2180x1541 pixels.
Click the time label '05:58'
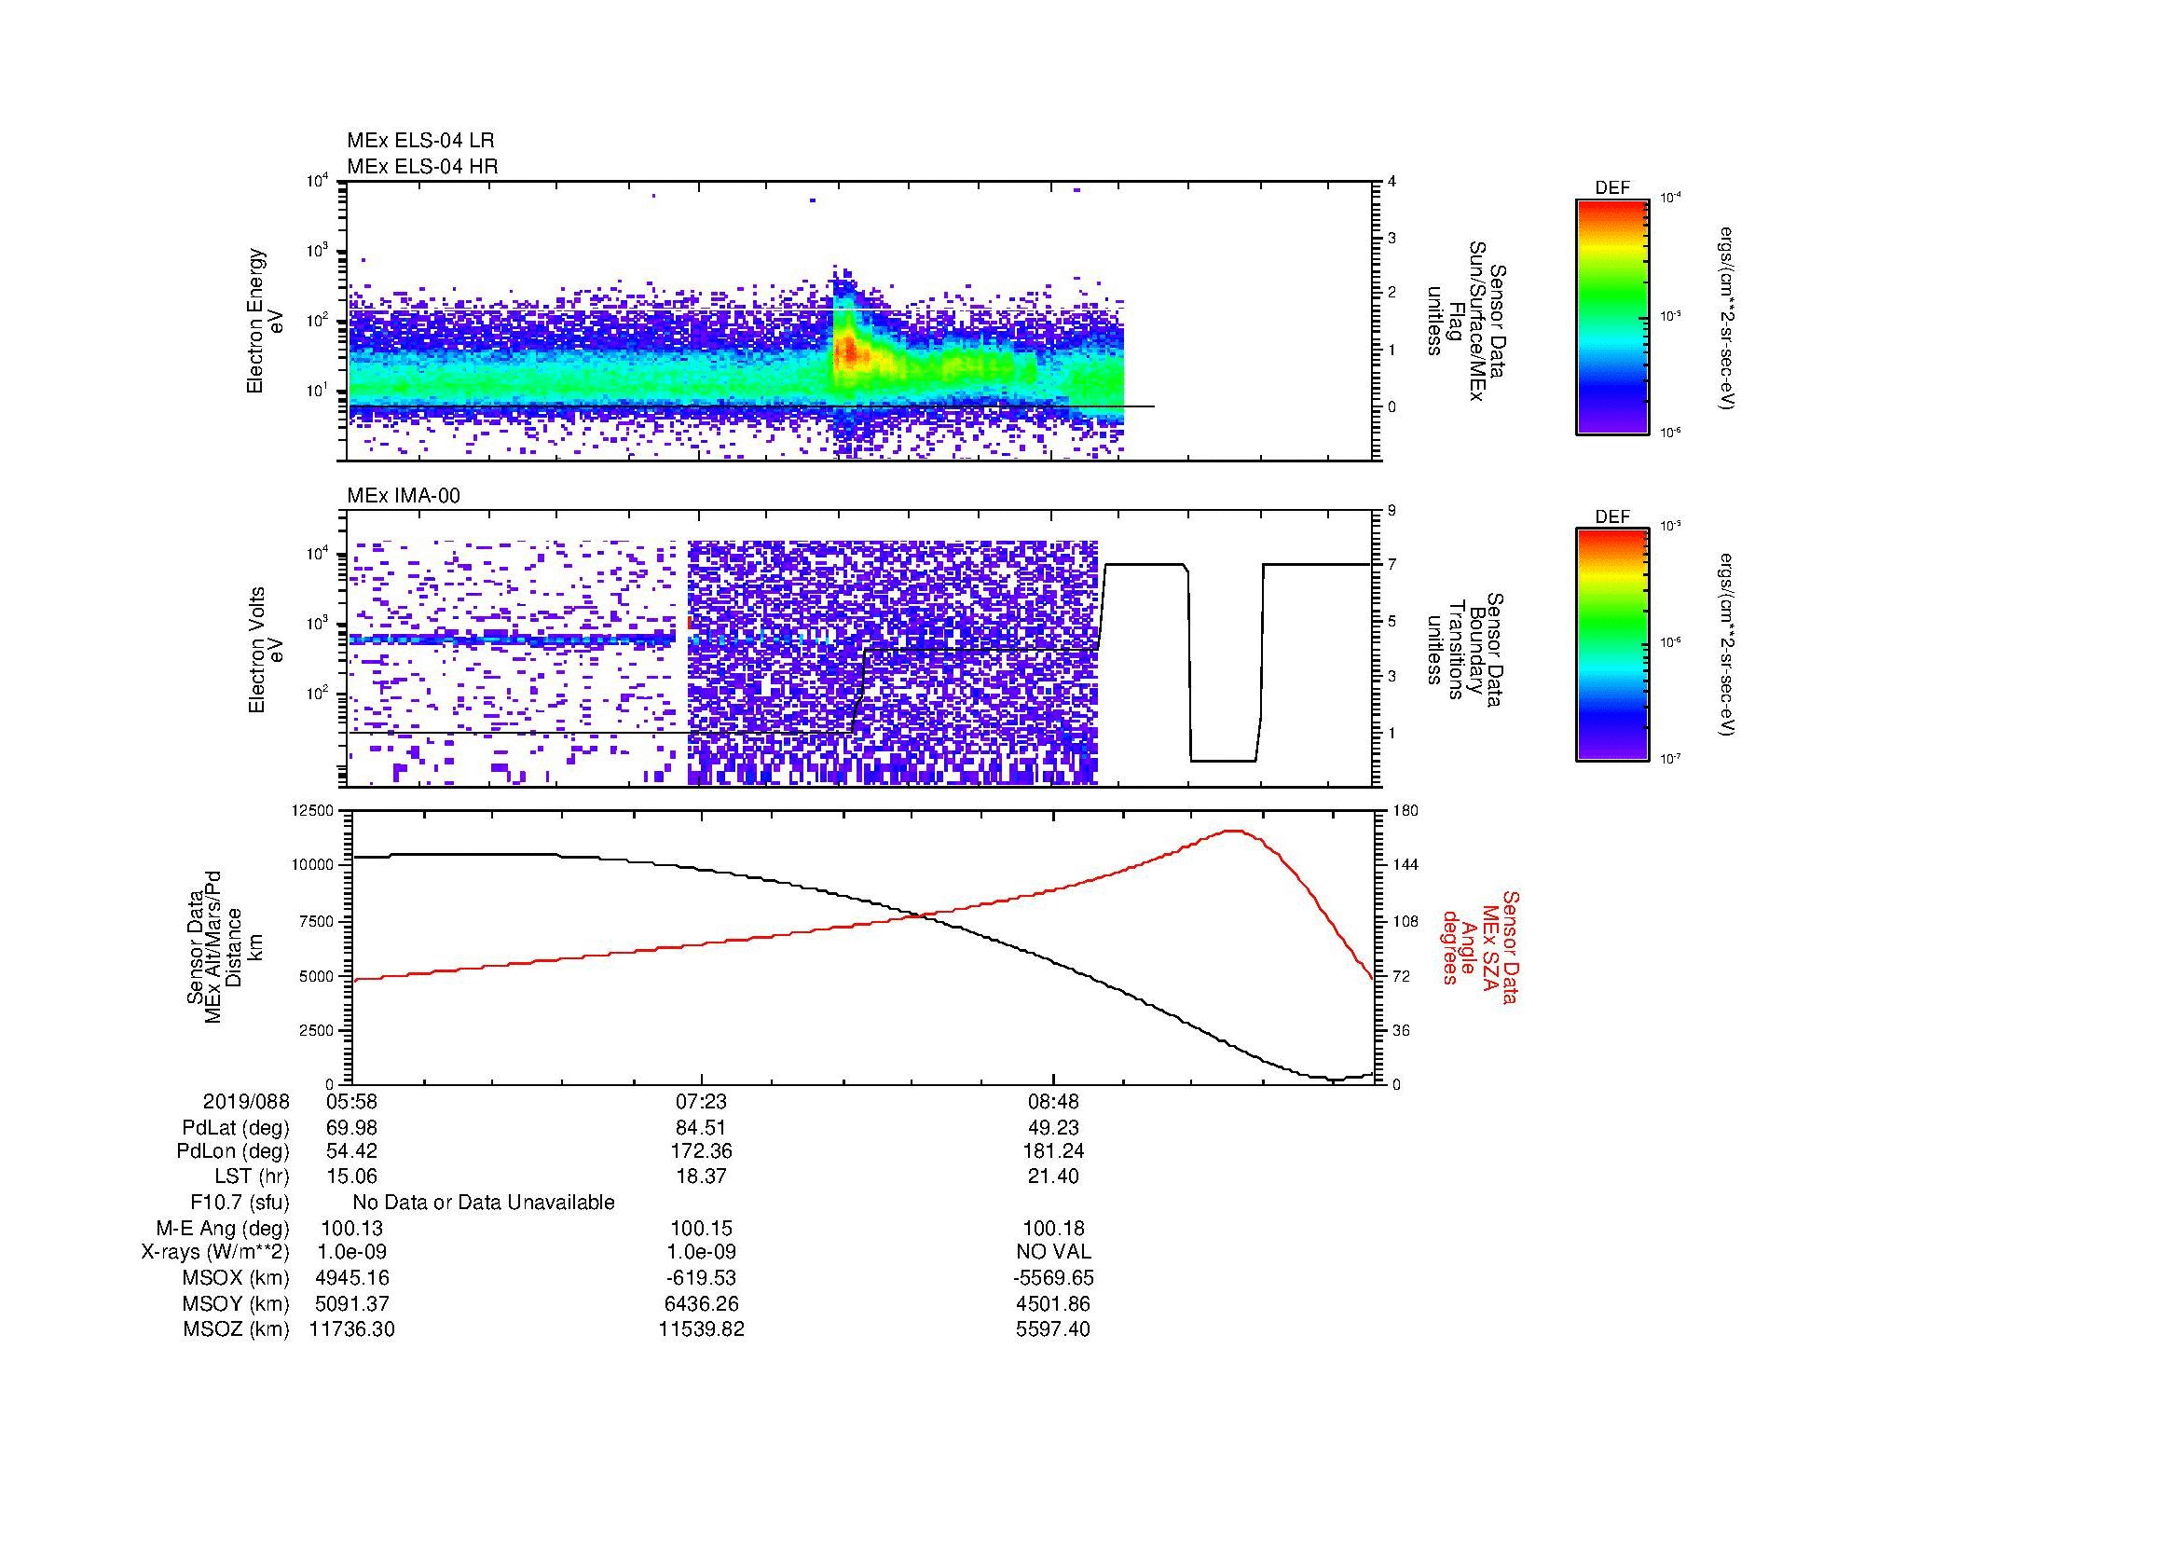[351, 1102]
